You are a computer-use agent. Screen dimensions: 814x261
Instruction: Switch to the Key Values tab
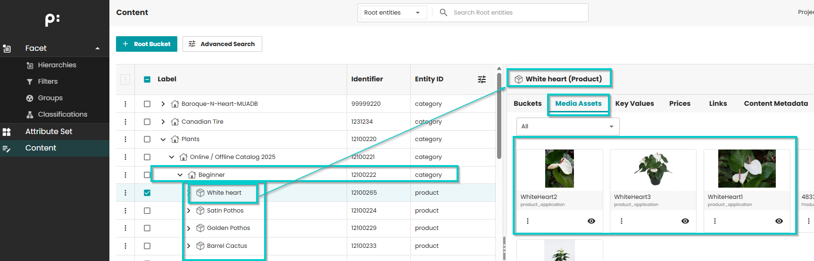634,103
